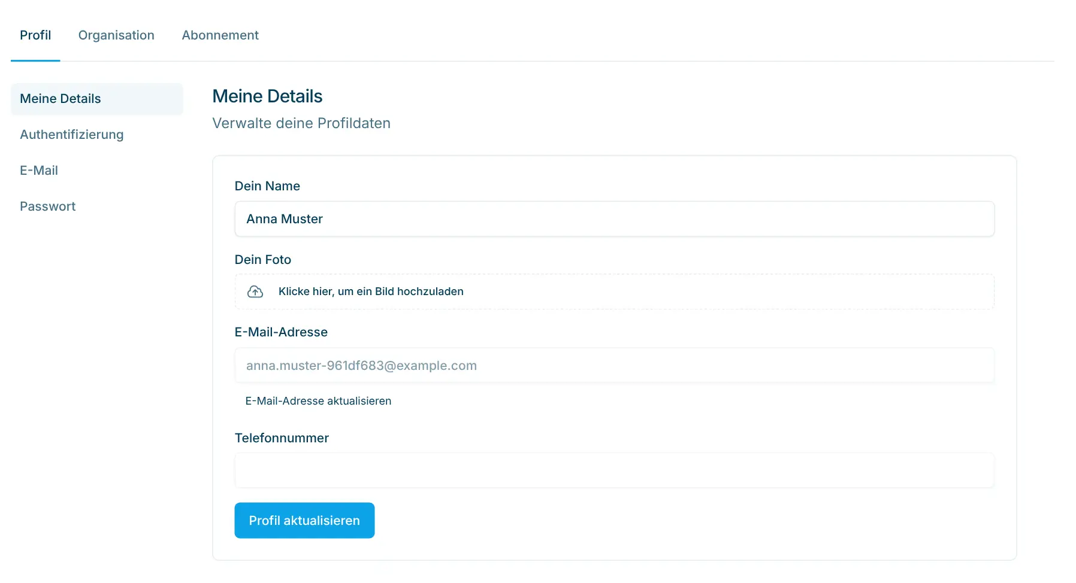Click 'Klicke hier, um ein Bild hochzuladen'
The height and width of the screenshot is (583, 1076).
click(371, 291)
